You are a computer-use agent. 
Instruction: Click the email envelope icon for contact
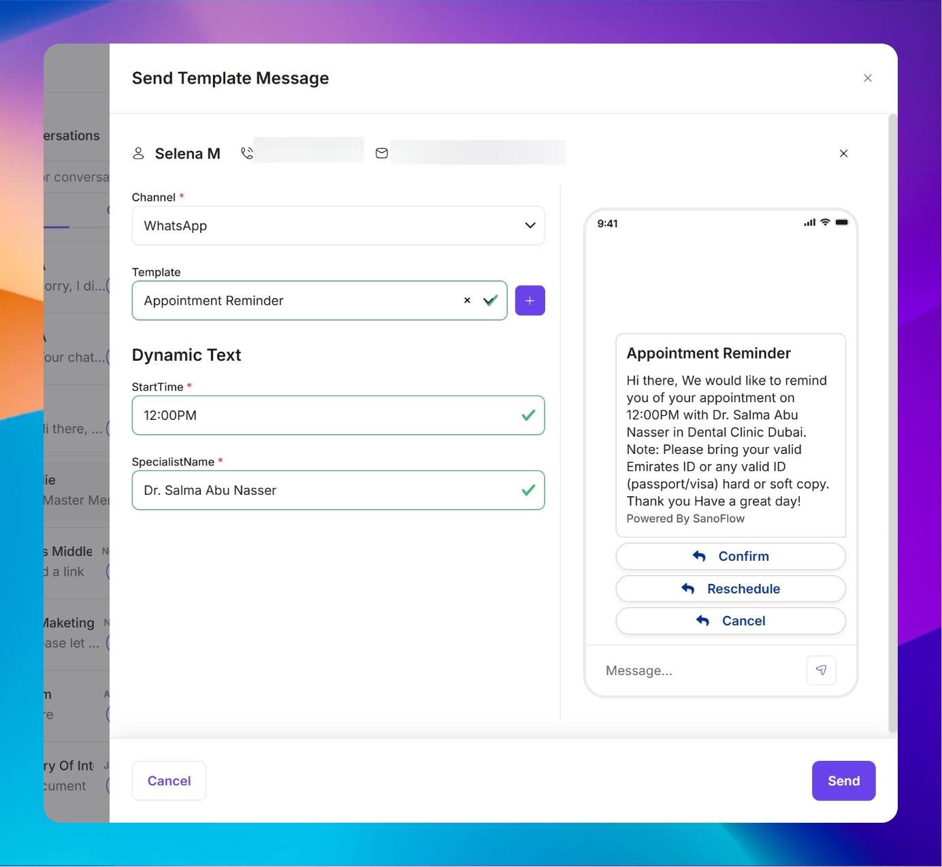[x=382, y=153]
